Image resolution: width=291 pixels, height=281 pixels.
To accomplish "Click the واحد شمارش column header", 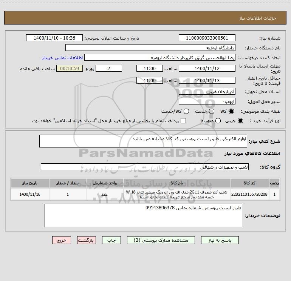I will click(105, 183).
